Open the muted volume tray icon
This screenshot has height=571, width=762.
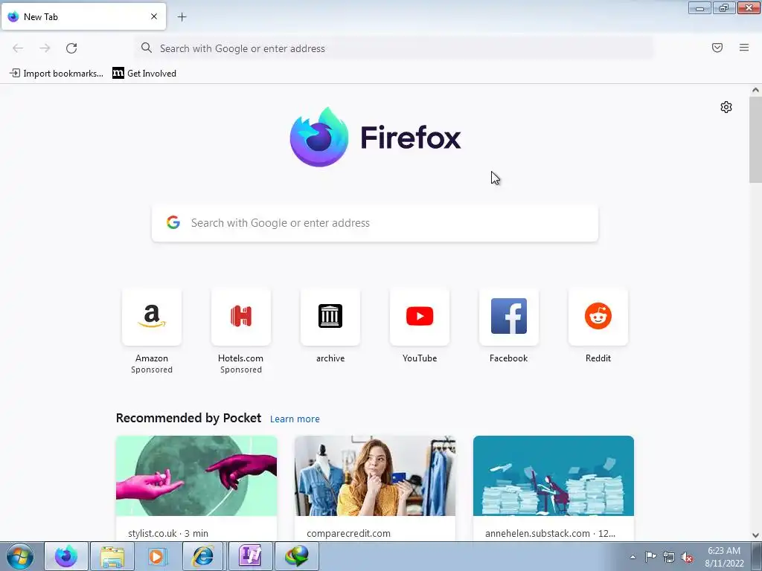(x=687, y=557)
